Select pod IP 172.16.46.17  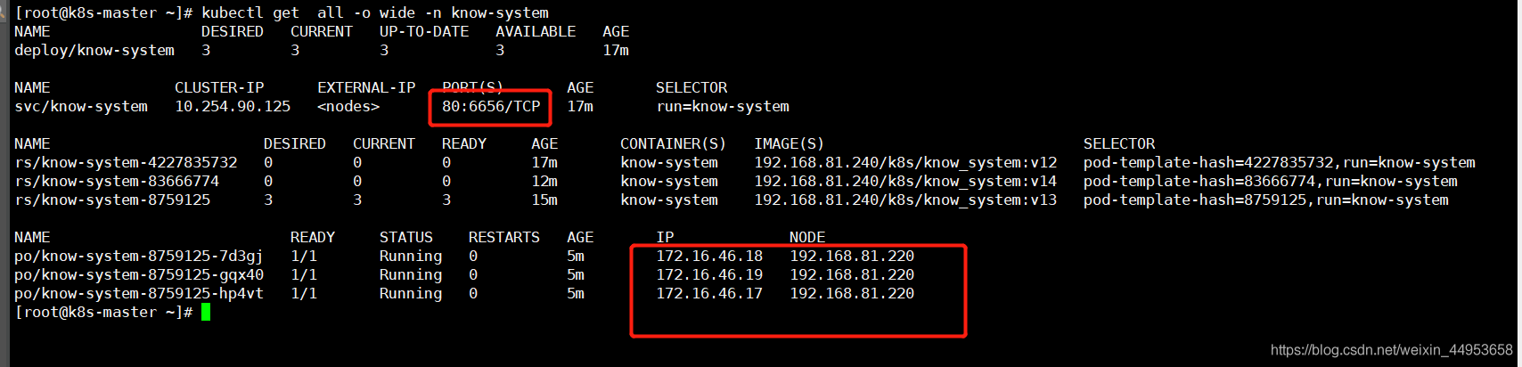[709, 293]
